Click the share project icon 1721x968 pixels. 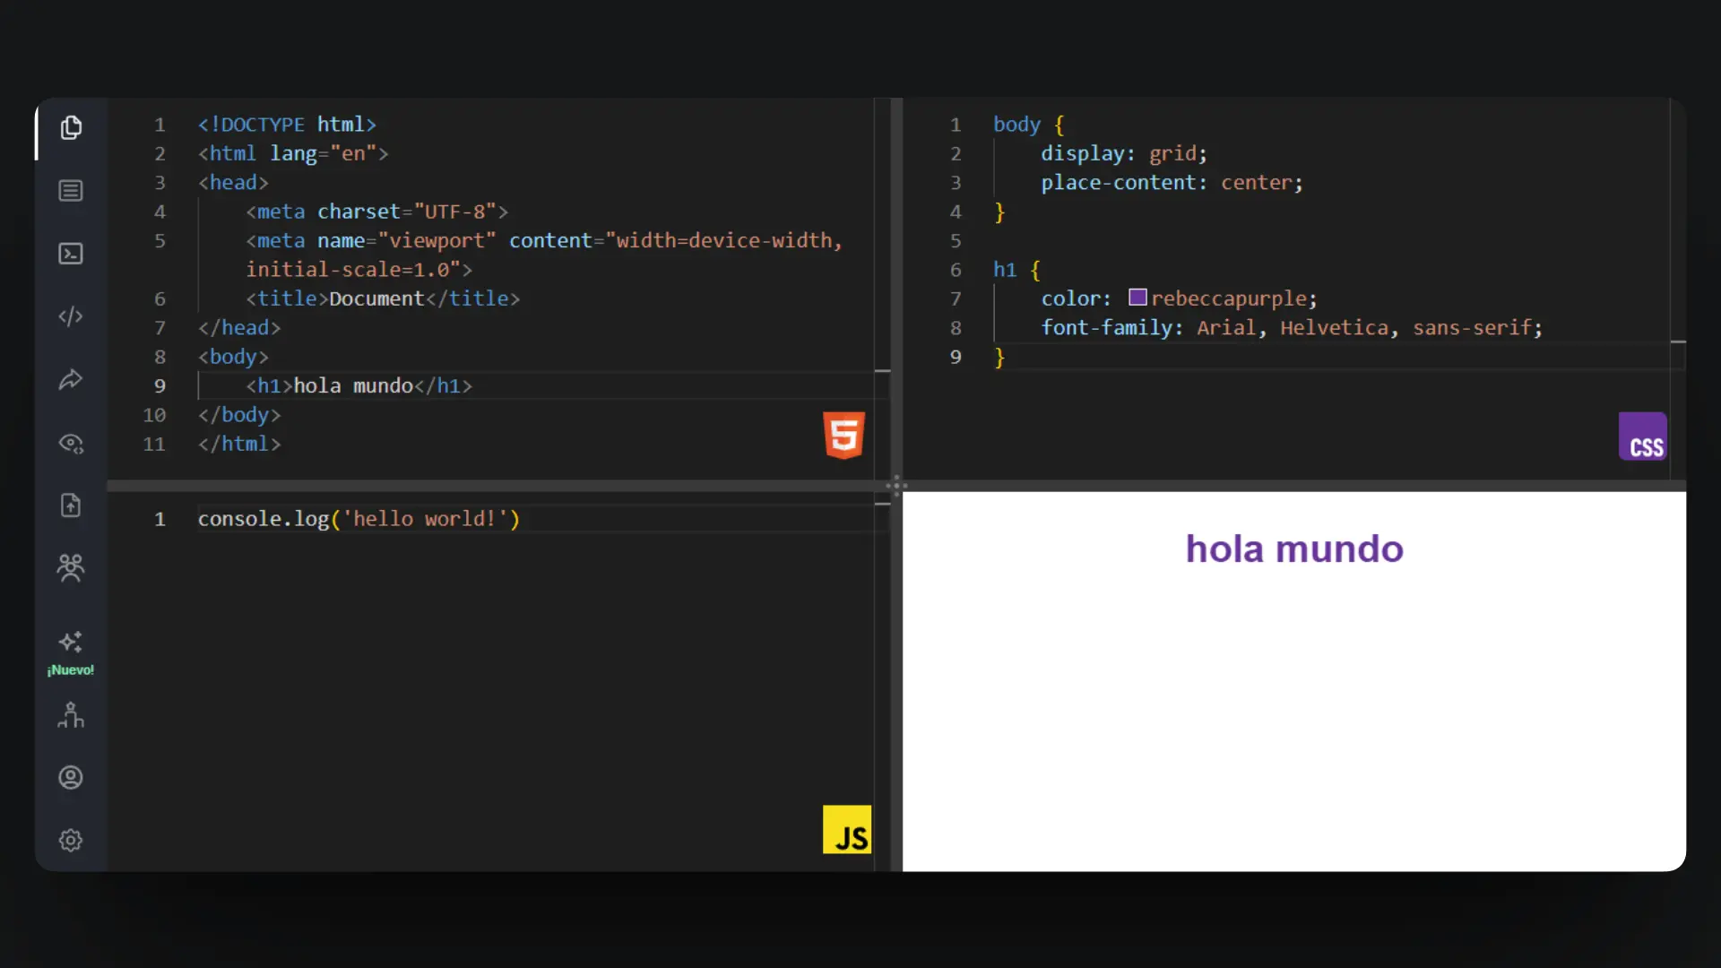click(x=71, y=379)
